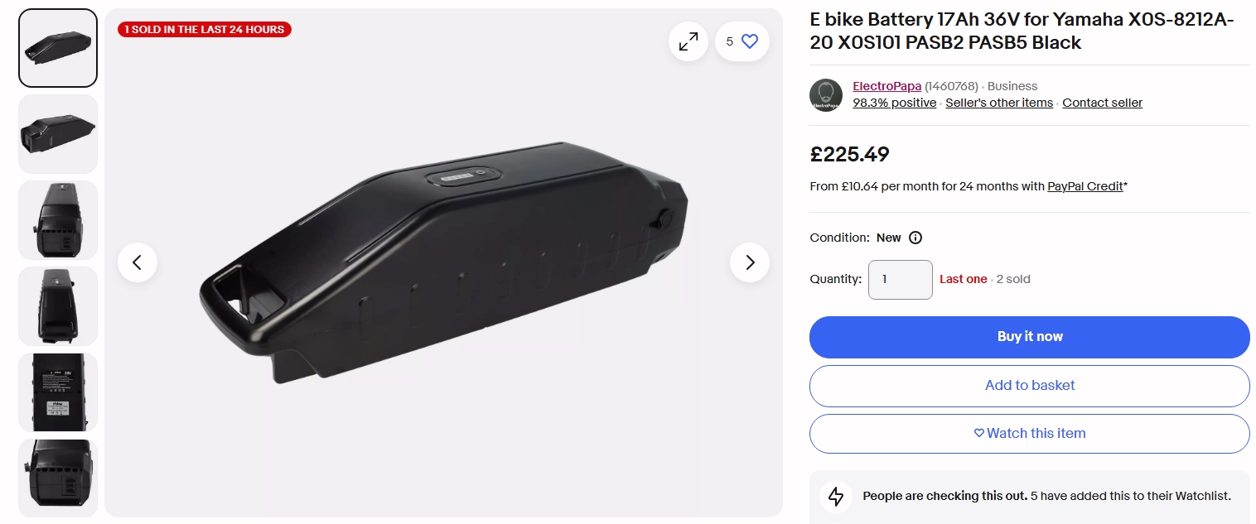Open the ElectroPapa seller link
This screenshot has height=524, width=1256.
(x=886, y=86)
